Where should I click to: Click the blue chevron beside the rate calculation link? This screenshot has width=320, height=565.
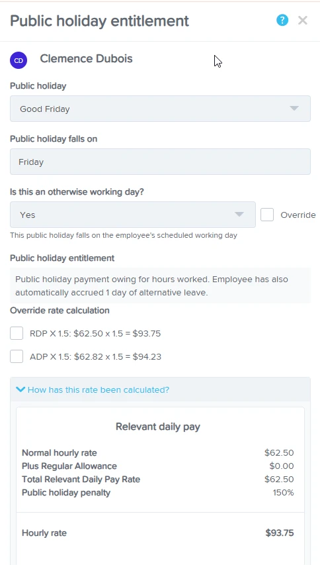click(20, 389)
